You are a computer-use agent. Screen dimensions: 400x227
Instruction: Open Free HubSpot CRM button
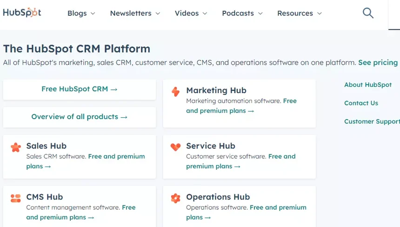click(x=80, y=89)
